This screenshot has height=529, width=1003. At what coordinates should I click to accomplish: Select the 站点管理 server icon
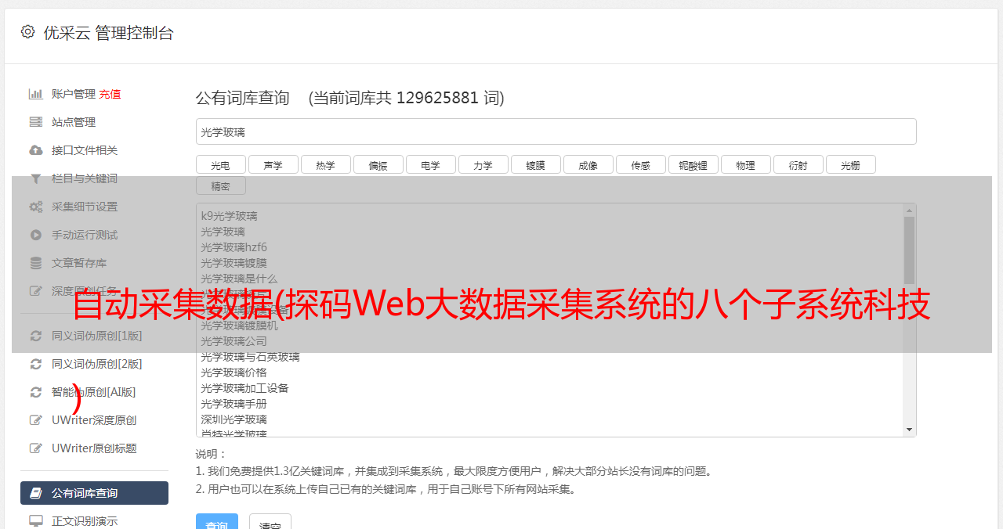(x=36, y=122)
